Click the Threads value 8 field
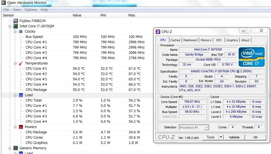 click(259, 127)
